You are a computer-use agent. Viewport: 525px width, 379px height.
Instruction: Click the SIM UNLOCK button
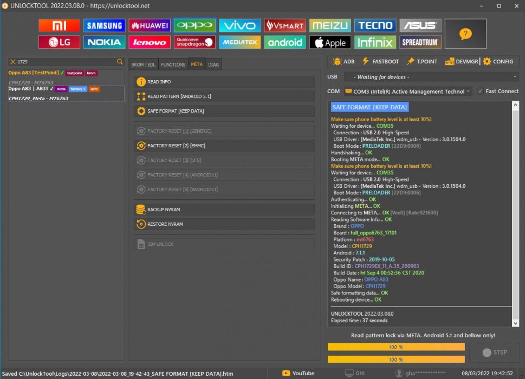(x=224, y=244)
